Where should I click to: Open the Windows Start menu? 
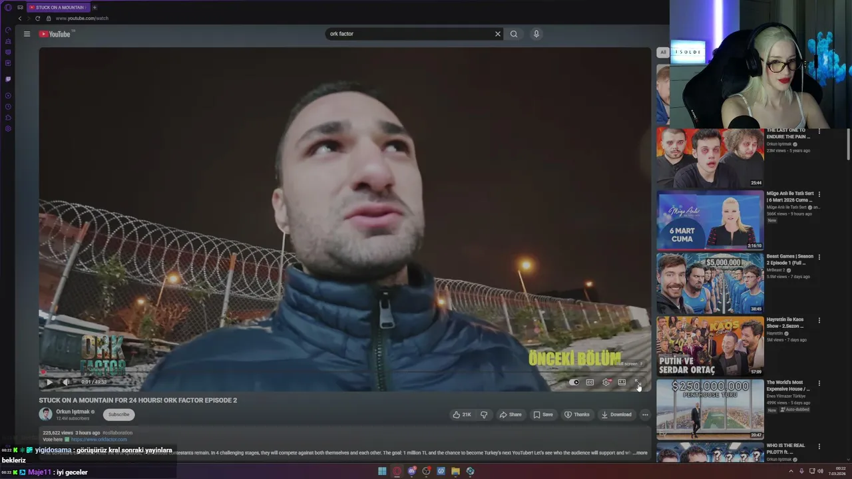(x=382, y=471)
